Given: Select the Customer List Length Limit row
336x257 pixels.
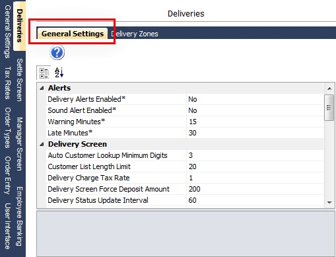Looking at the screenshot, I should tap(185, 166).
